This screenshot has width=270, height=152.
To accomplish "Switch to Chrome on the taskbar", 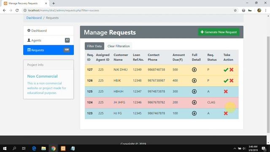I will click(x=54, y=148).
